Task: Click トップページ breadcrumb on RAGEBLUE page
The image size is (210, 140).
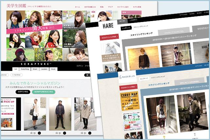Action: point(144,78)
